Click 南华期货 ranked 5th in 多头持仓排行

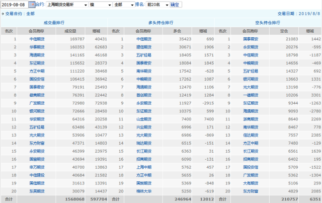coord(144,71)
